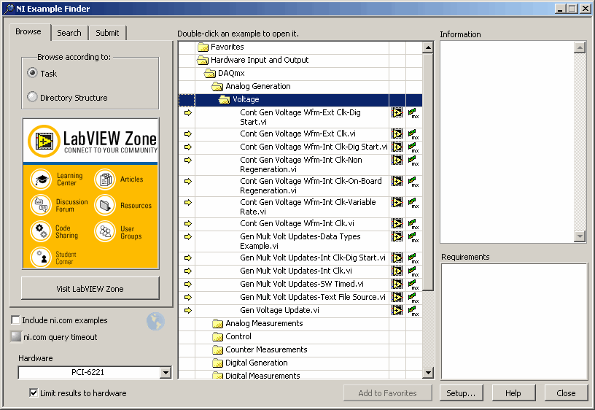Click the Add to Favorites button
The height and width of the screenshot is (410, 595).
pos(387,393)
